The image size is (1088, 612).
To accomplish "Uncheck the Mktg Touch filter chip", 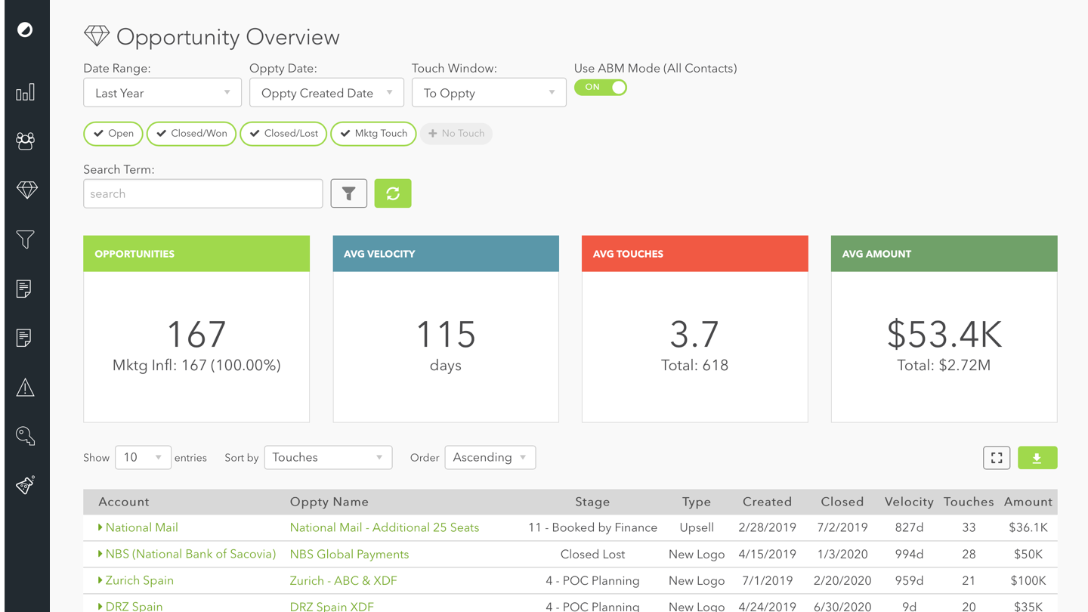I will [x=373, y=134].
